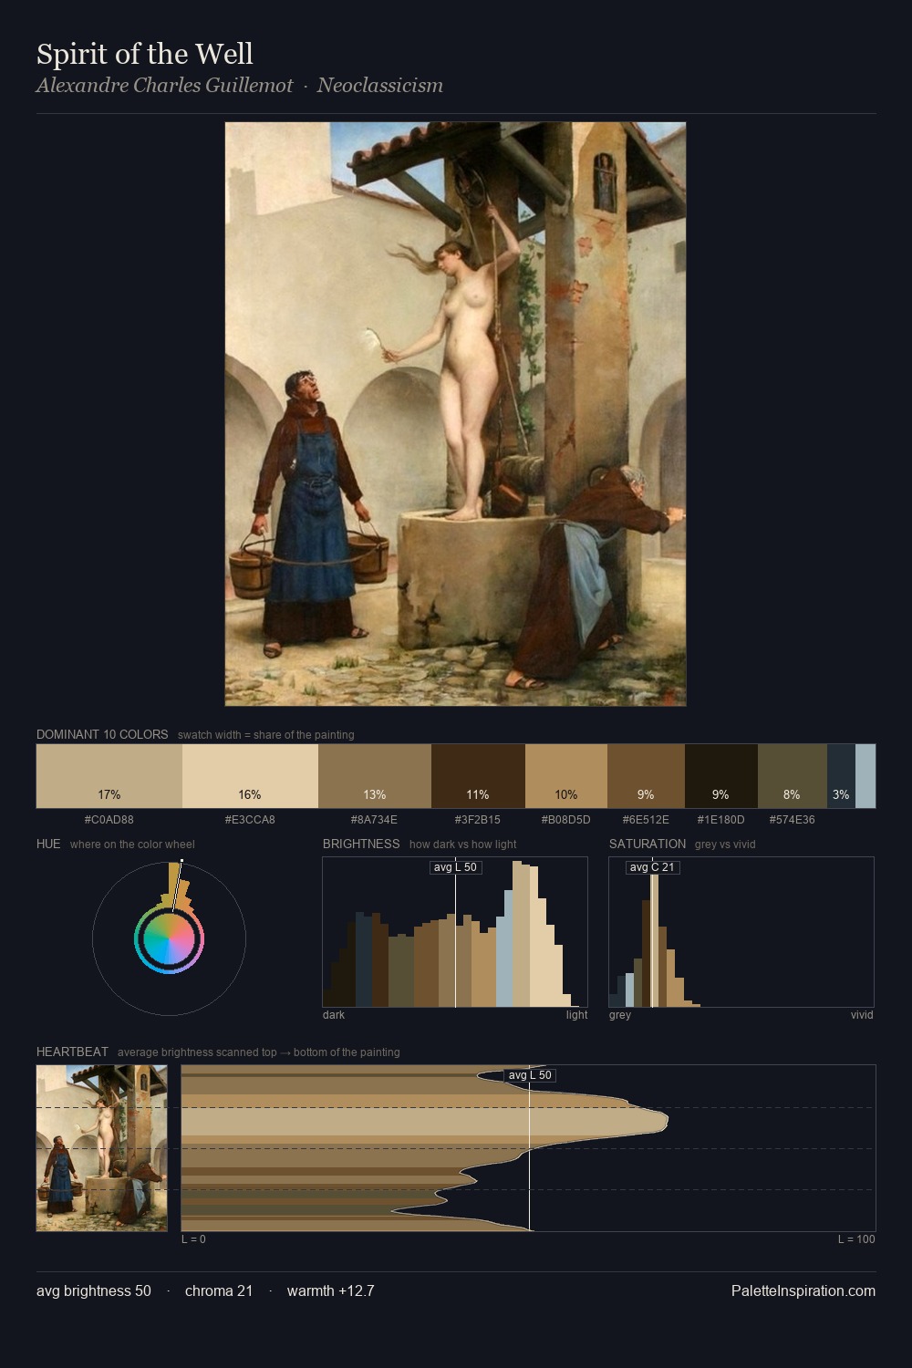Viewport: 912px width, 1368px height.
Task: Select the 10% ochre swatch #B08D5D
Action: [x=566, y=776]
